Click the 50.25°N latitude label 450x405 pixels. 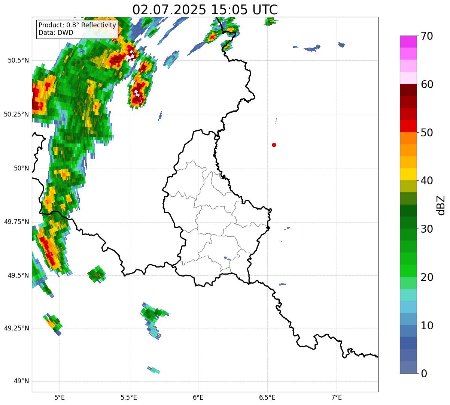(x=16, y=114)
